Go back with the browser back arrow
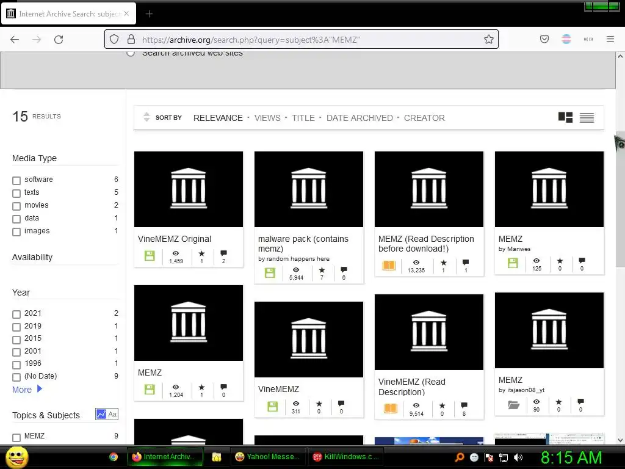This screenshot has width=625, height=469. [15, 40]
